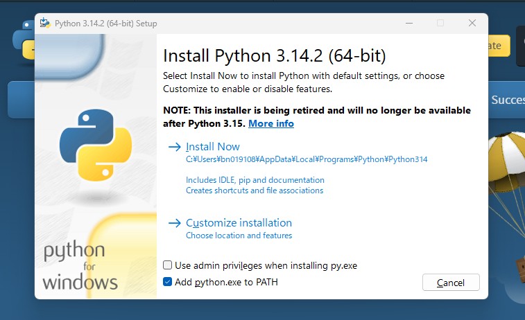
Task: Click the Python setup icon in title bar
Action: click(x=45, y=23)
